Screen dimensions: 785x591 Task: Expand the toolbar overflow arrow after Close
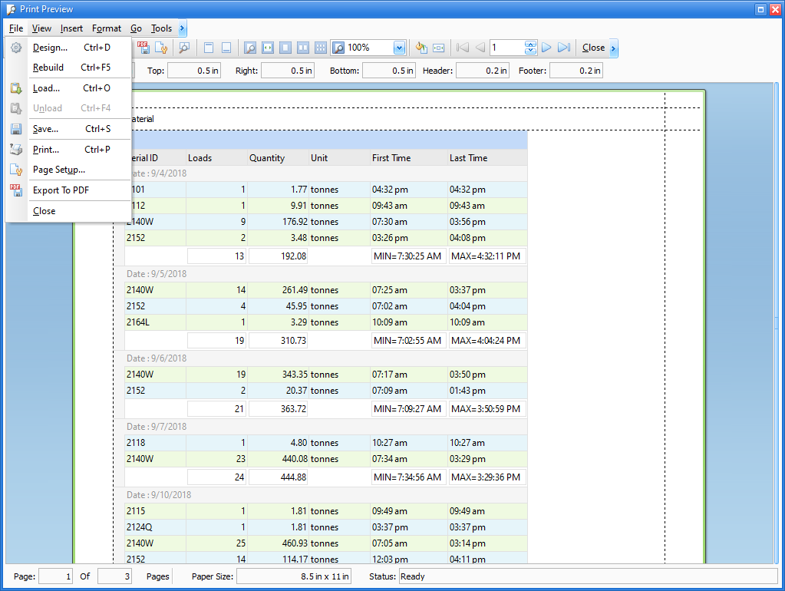(x=613, y=48)
